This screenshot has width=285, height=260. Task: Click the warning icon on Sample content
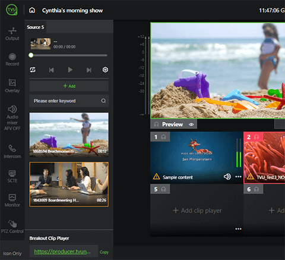click(156, 176)
